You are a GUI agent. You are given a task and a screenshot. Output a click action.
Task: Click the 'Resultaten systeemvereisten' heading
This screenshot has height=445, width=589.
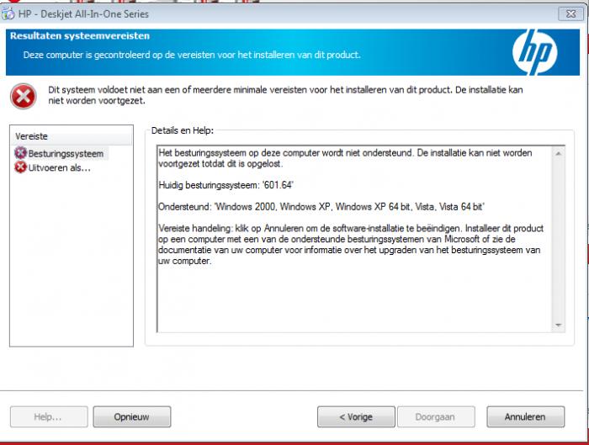click(80, 36)
